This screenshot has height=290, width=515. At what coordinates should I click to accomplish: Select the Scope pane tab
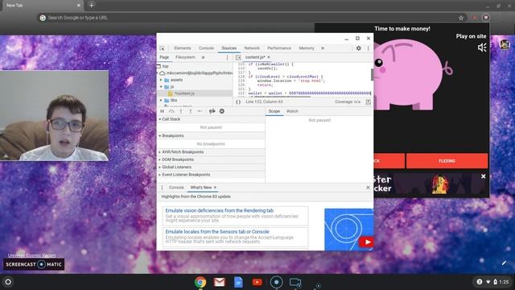tap(274, 111)
